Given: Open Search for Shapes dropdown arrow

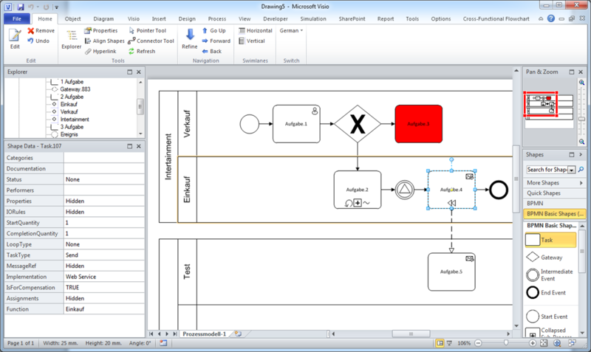Looking at the screenshot, I should click(x=571, y=170).
